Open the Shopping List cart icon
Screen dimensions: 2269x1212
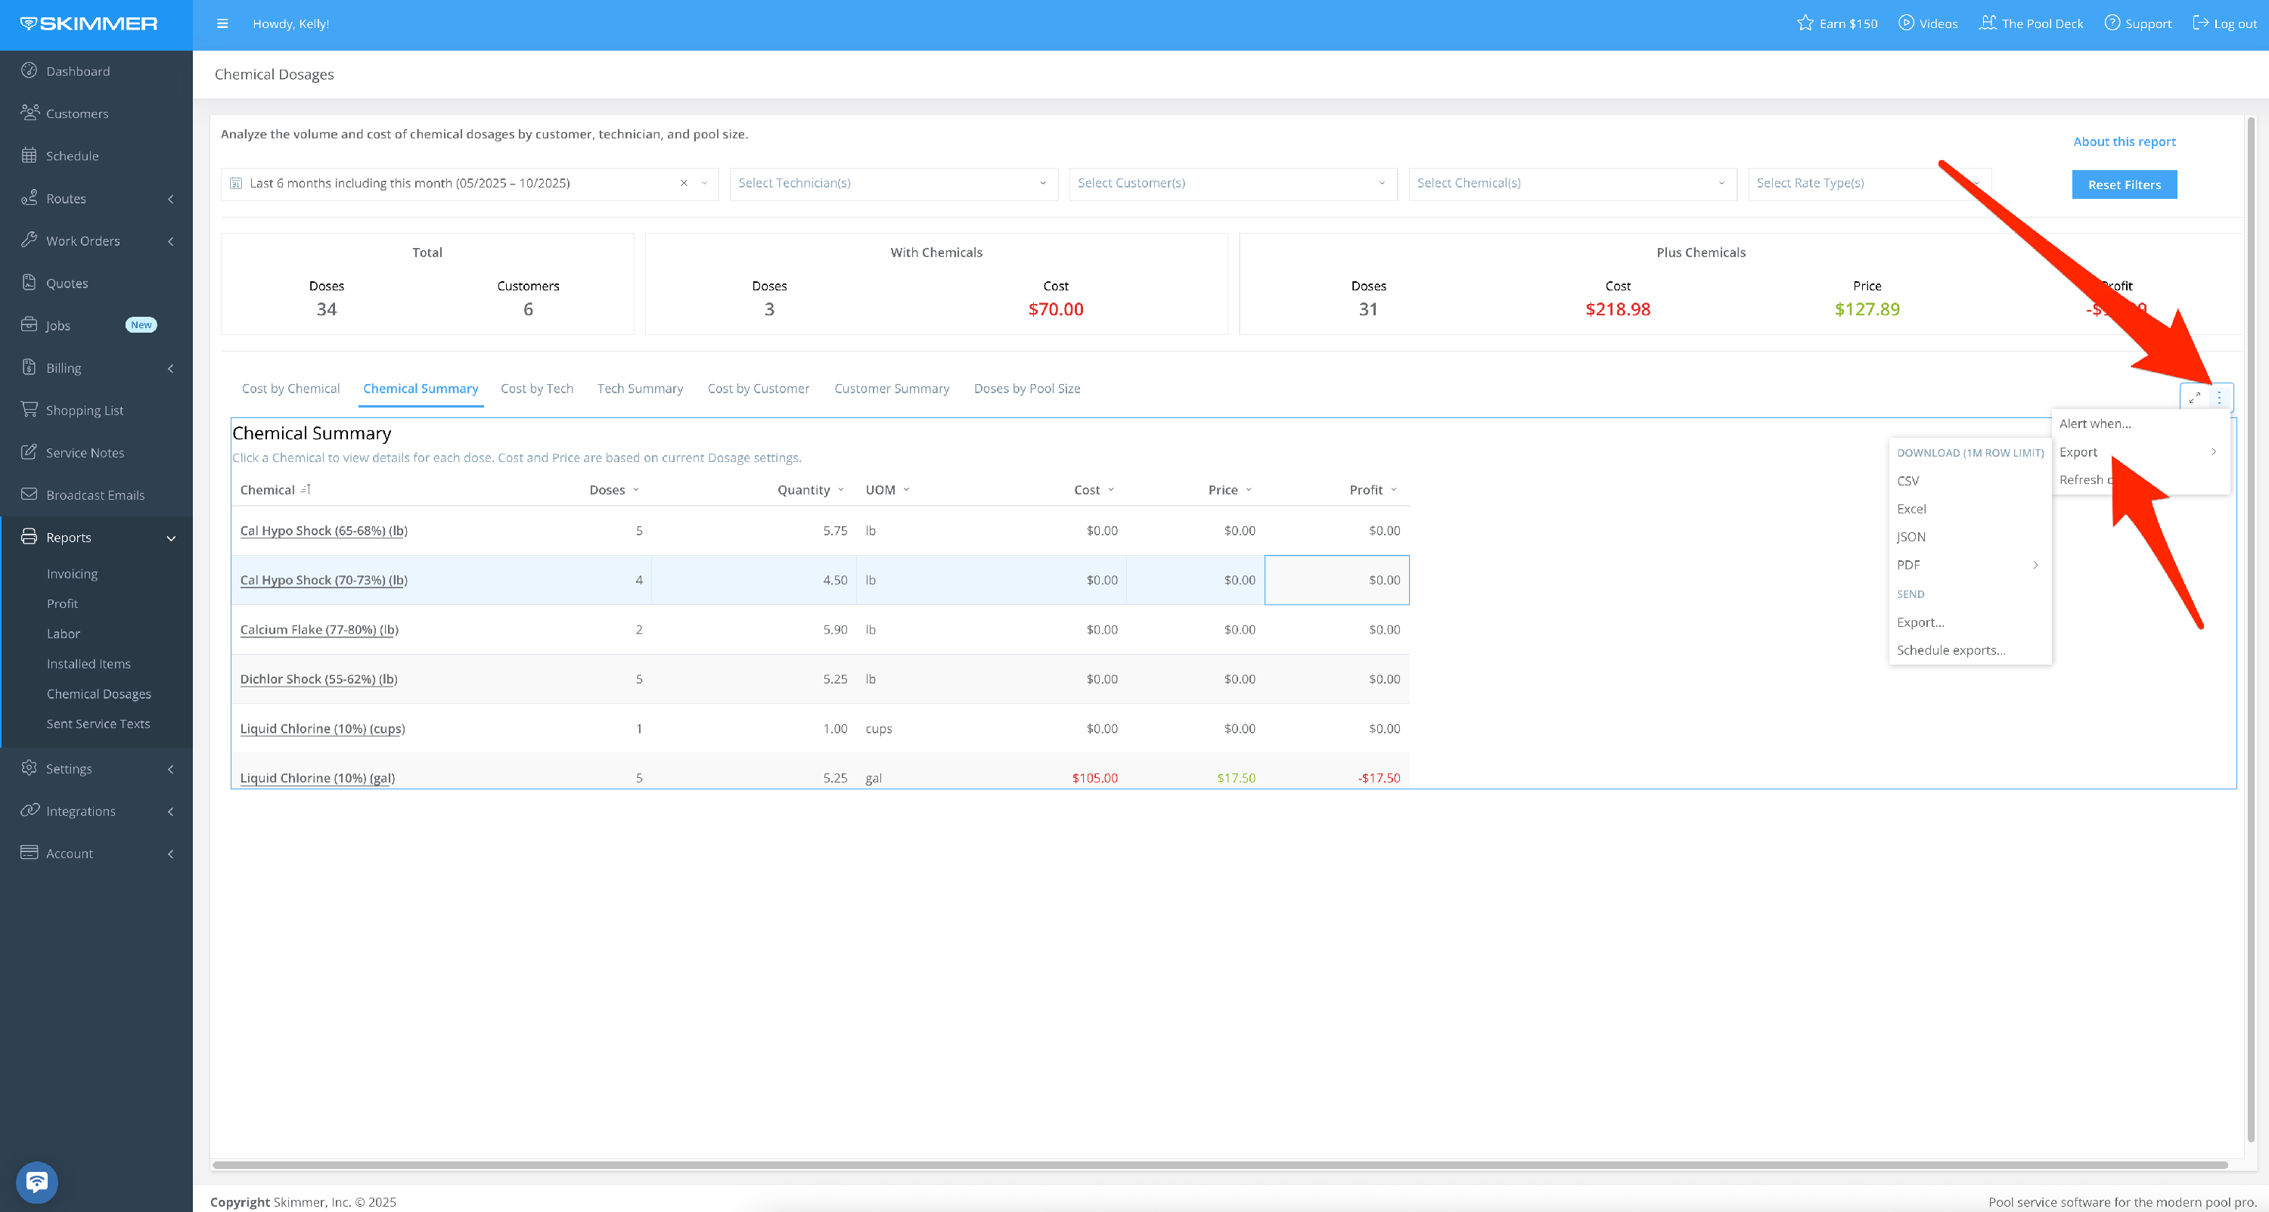(29, 410)
